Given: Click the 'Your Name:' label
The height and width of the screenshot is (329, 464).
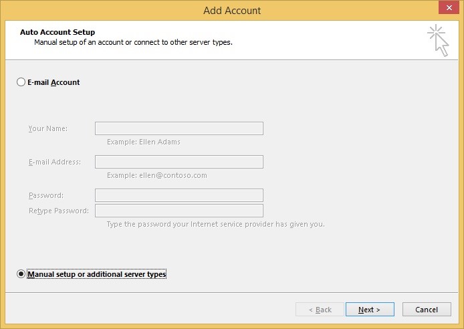Looking at the screenshot, I should (x=48, y=128).
